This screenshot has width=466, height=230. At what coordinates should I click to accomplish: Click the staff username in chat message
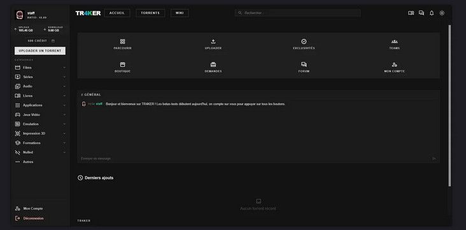pos(99,104)
